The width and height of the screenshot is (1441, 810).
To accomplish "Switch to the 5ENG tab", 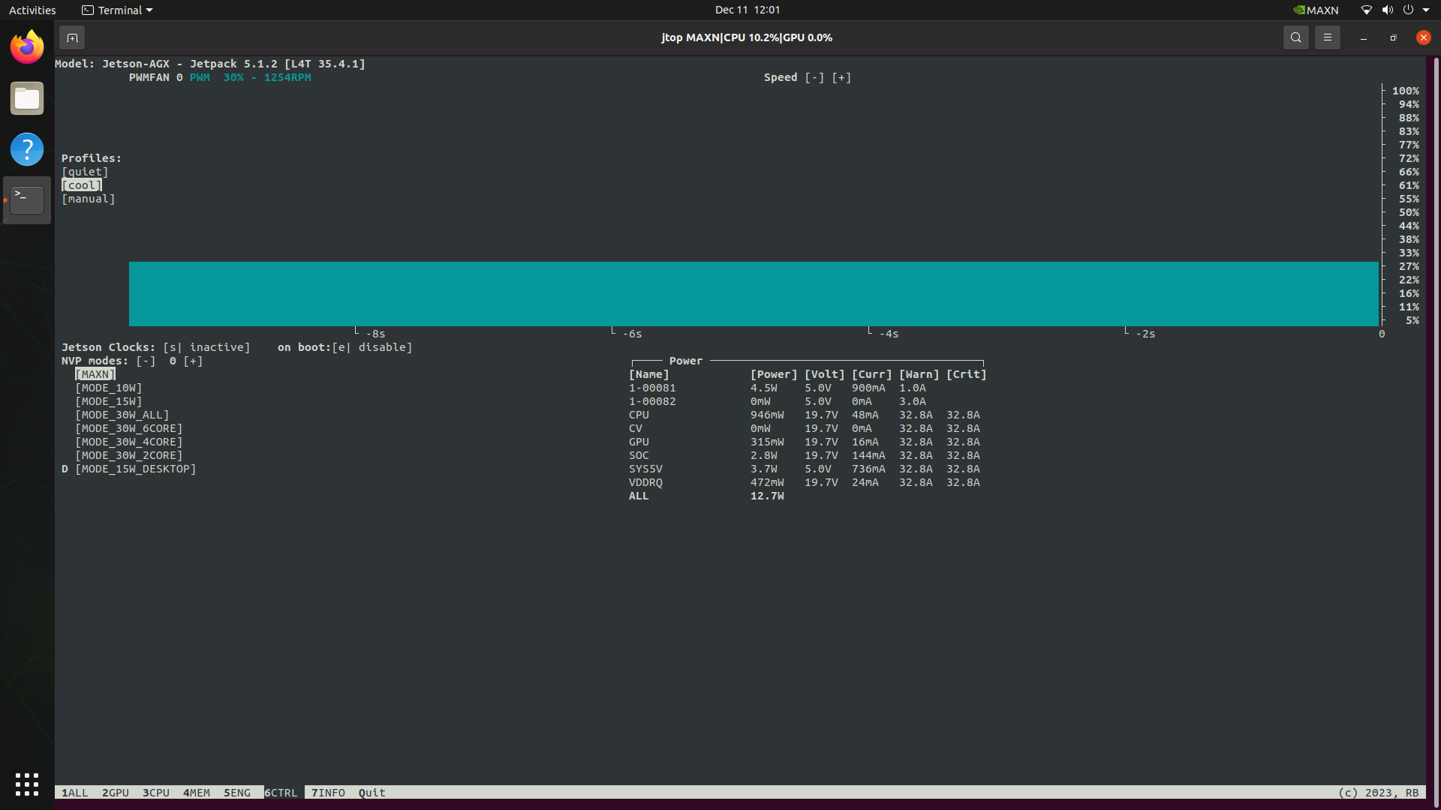I will pos(237,793).
